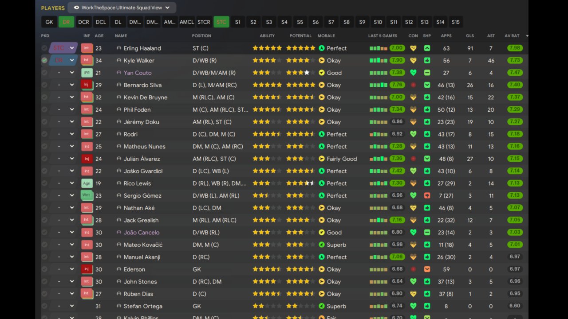Image resolution: width=568 pixels, height=319 pixels.
Task: Expand Kevin De Bruyne's position selection dropdown
Action: [72, 97]
